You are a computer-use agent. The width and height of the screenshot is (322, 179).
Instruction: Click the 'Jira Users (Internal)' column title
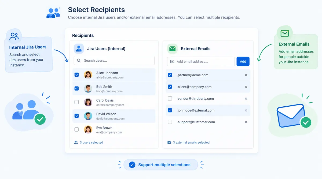coord(106,49)
